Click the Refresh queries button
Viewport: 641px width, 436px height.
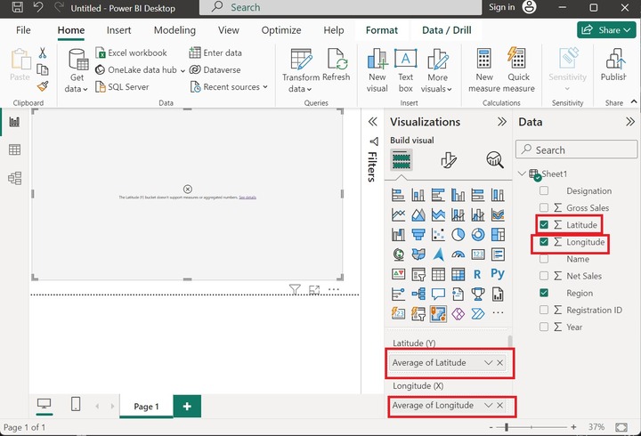[337, 65]
